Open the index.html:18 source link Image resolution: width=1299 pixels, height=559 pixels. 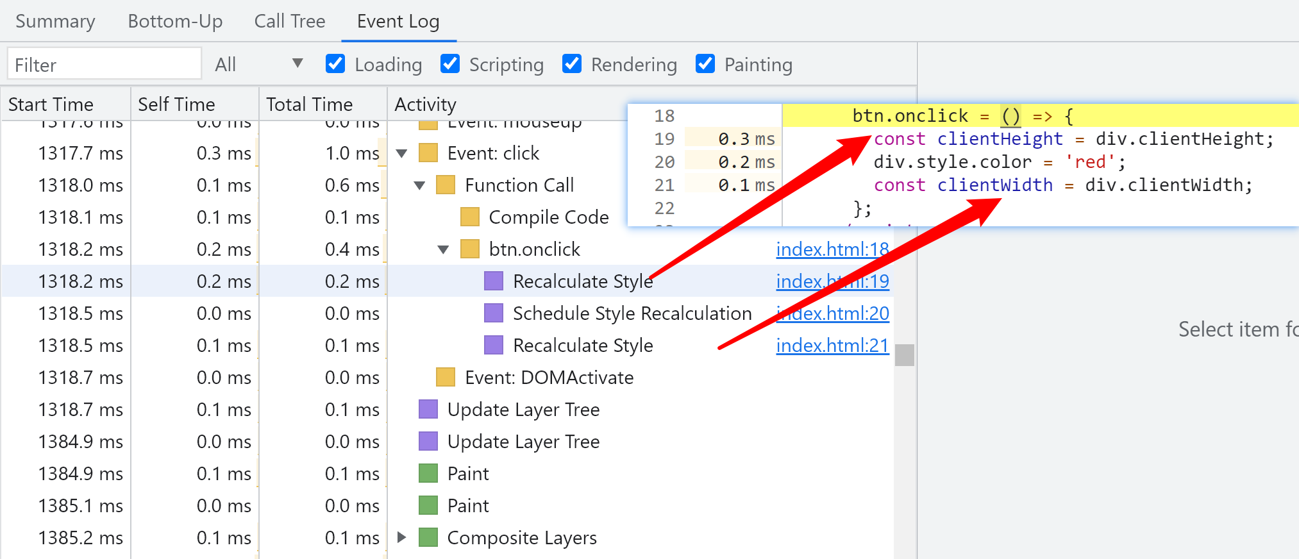(x=832, y=249)
